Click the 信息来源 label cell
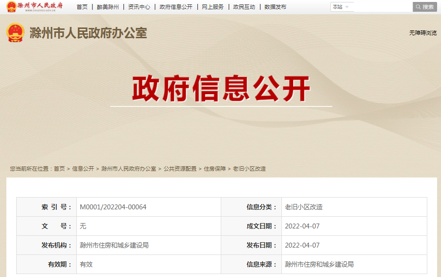 click(252, 264)
